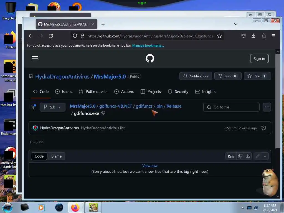Open the Pull requests tab
This screenshot has width=284, height=213.
[x=93, y=92]
